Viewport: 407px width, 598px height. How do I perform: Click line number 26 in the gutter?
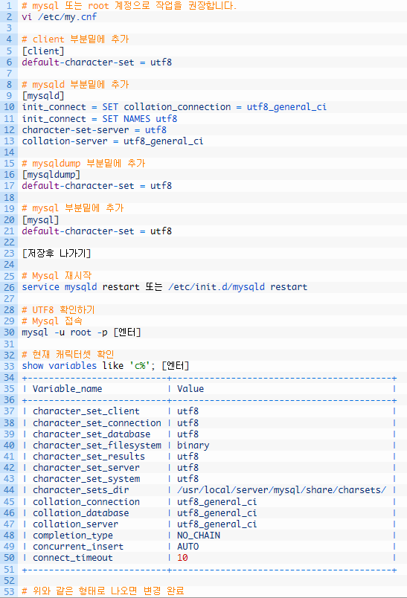pos(9,287)
